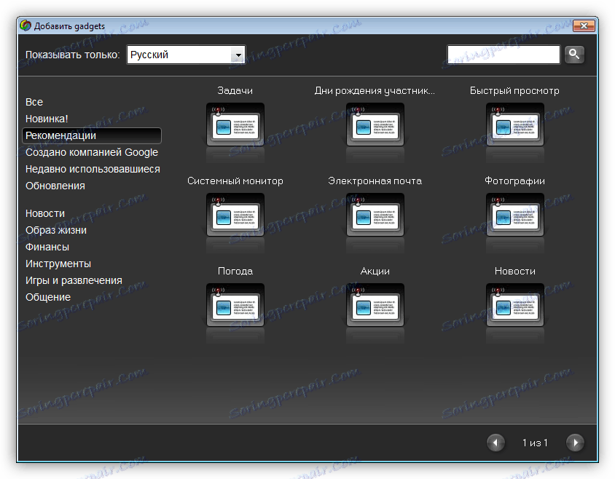Click the Быстрый просмотр gadget icon

[x=515, y=125]
